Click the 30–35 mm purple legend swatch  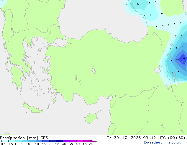66,141
